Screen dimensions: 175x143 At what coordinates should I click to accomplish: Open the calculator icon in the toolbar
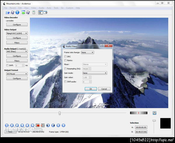click(34, 13)
